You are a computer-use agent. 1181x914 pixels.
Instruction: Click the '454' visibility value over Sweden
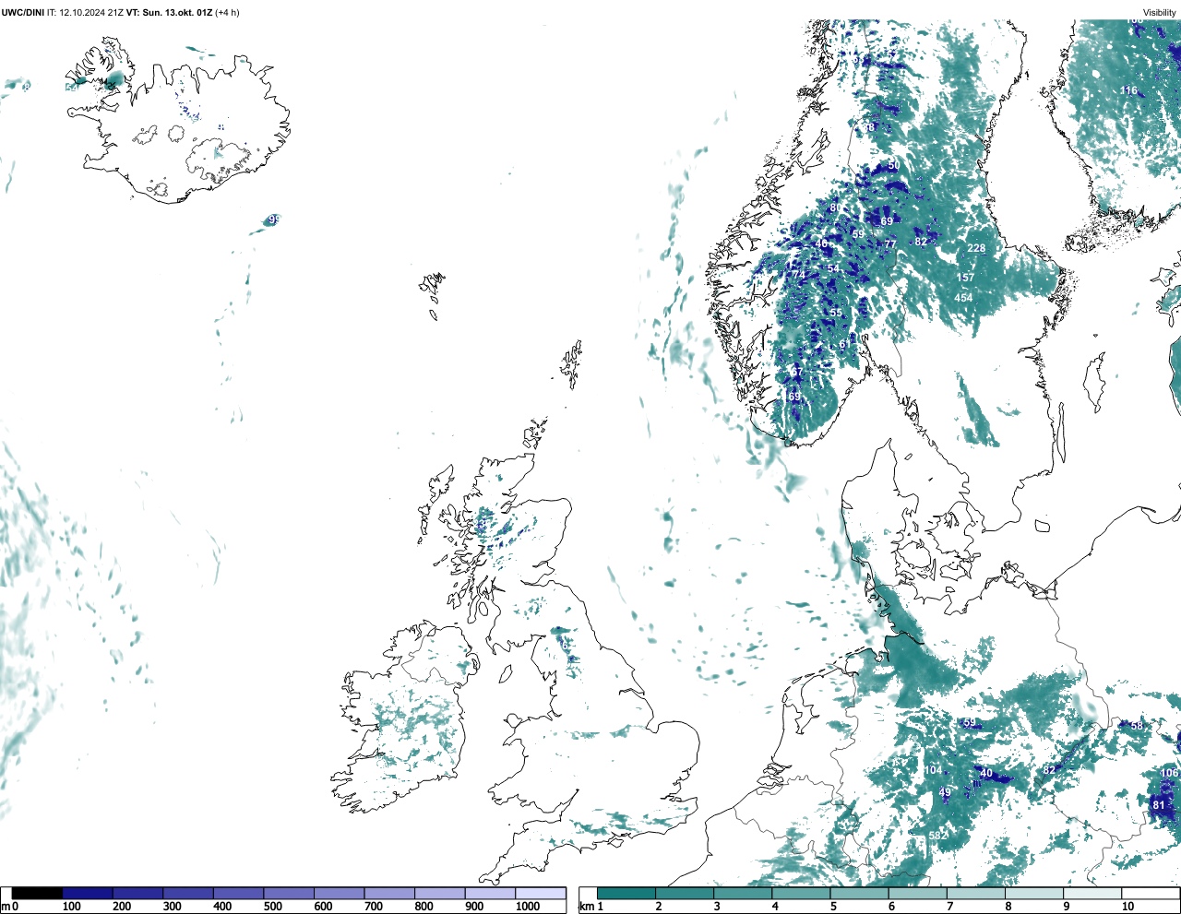[963, 298]
